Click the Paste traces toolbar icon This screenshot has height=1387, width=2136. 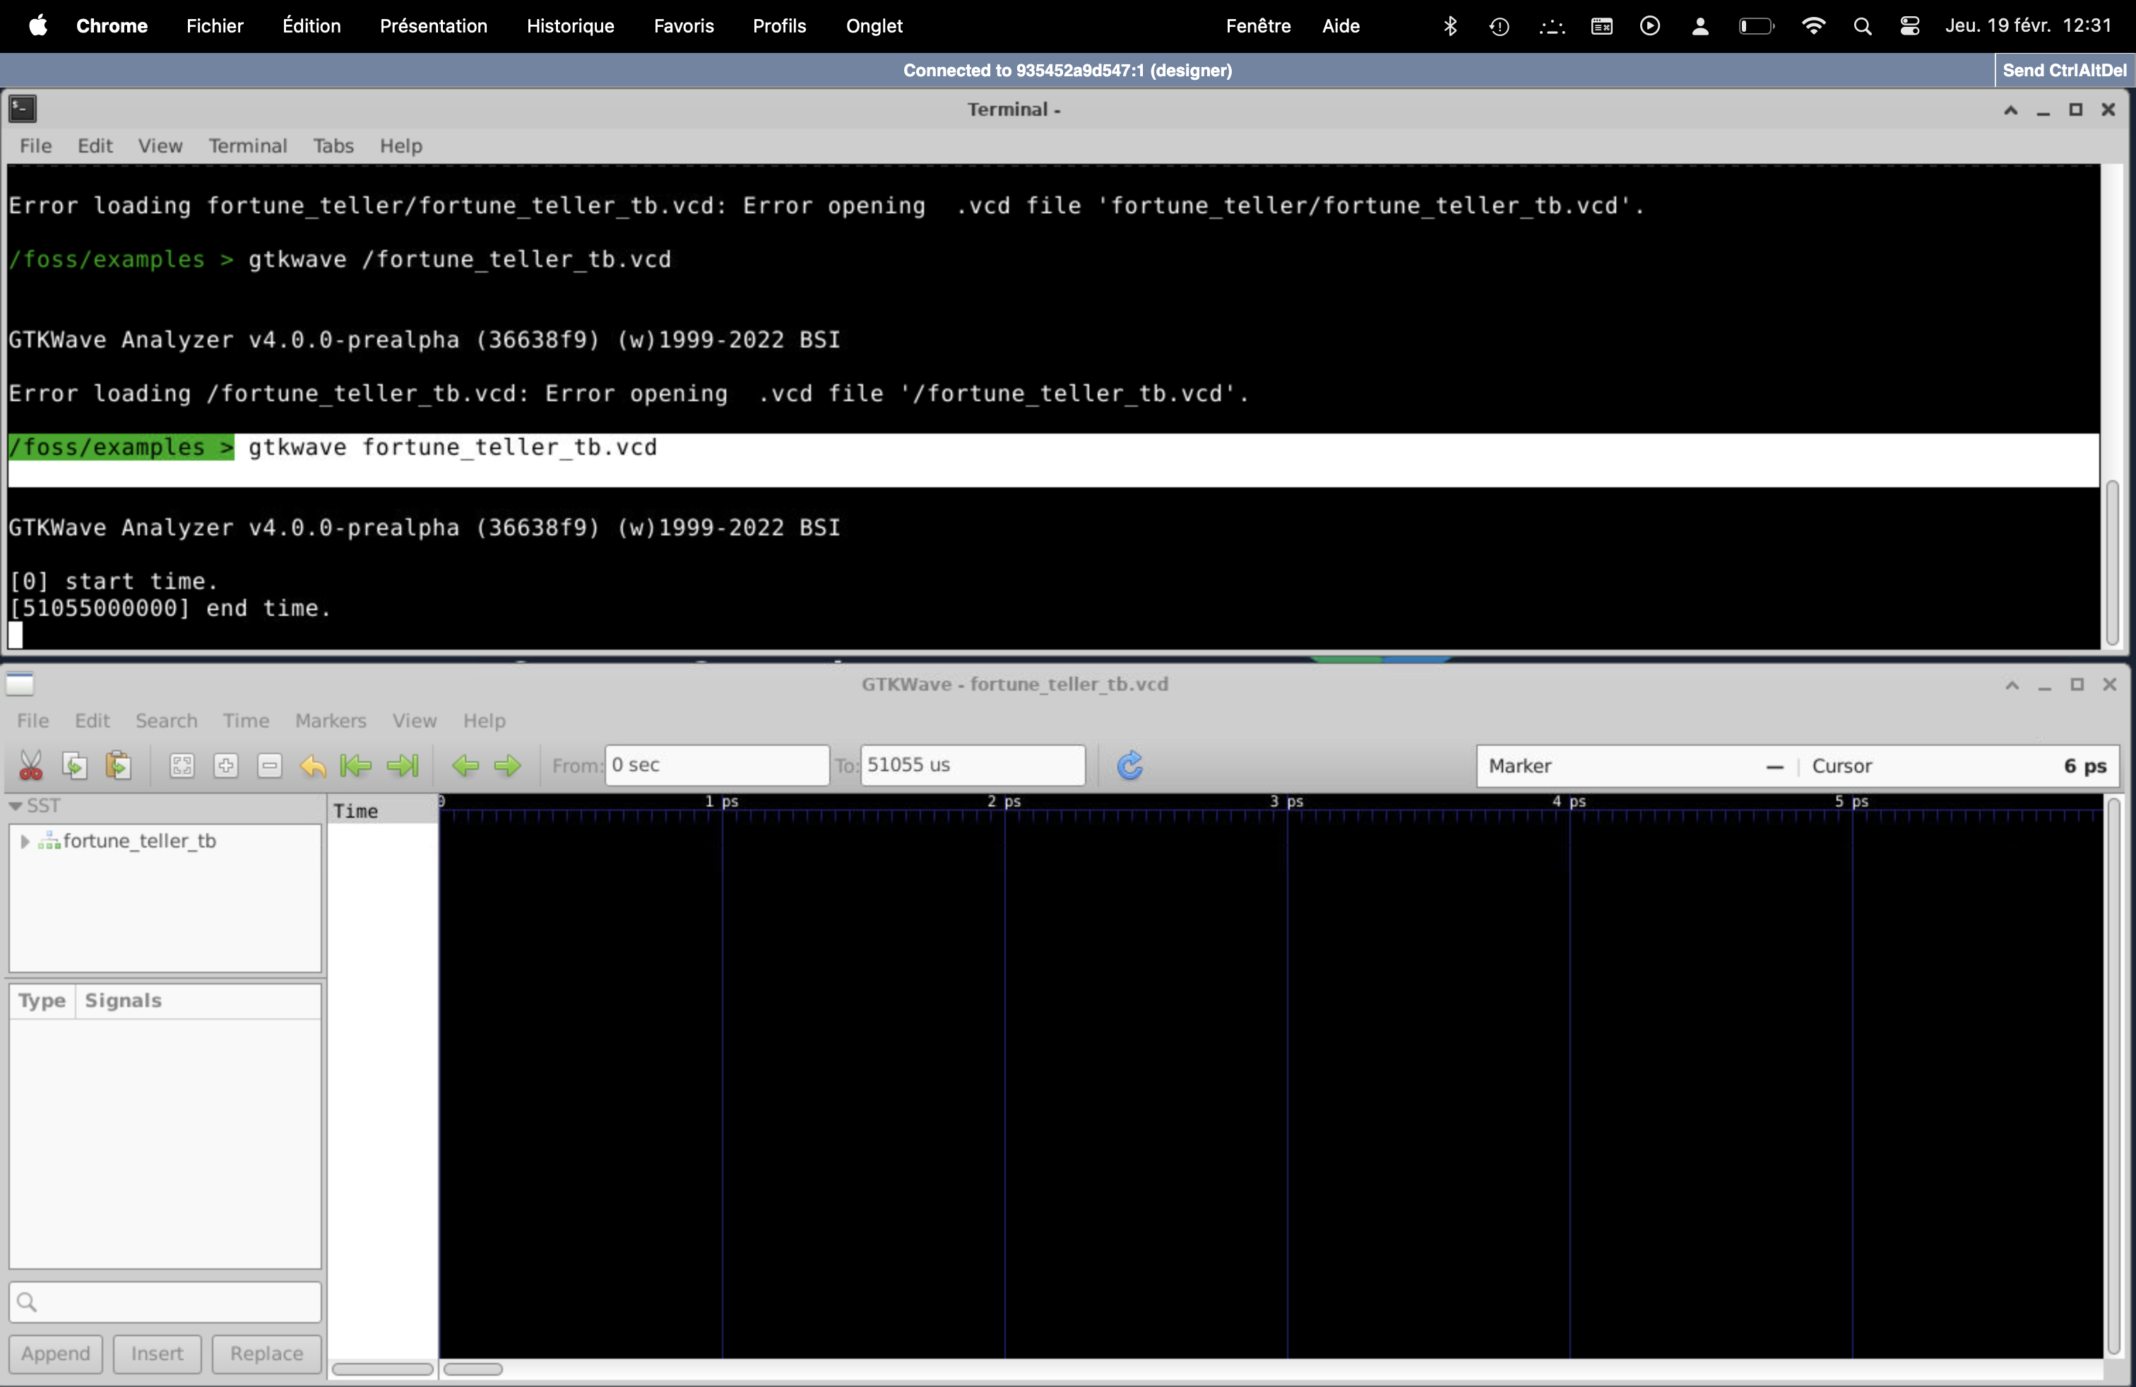pos(119,766)
